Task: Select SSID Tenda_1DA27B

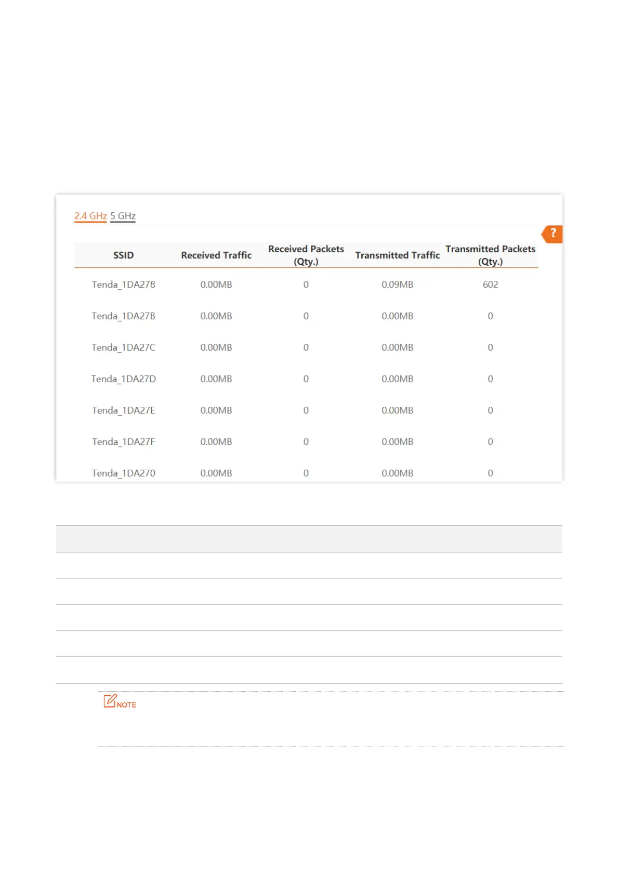Action: (124, 316)
